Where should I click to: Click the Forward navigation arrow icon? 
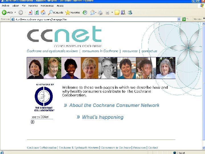coord(20,13)
